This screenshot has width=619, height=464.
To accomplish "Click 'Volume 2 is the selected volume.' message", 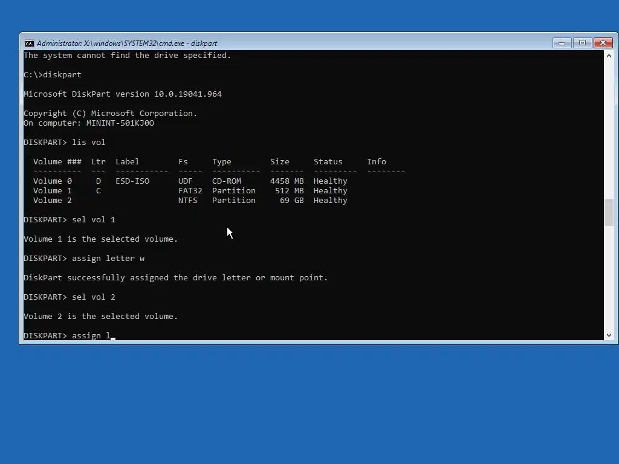I will pyautogui.click(x=101, y=317).
